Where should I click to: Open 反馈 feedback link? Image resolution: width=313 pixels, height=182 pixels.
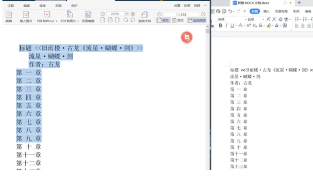click(187, 6)
